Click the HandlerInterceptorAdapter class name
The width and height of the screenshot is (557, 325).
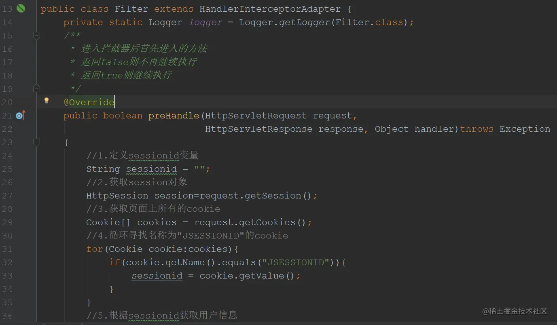(270, 9)
